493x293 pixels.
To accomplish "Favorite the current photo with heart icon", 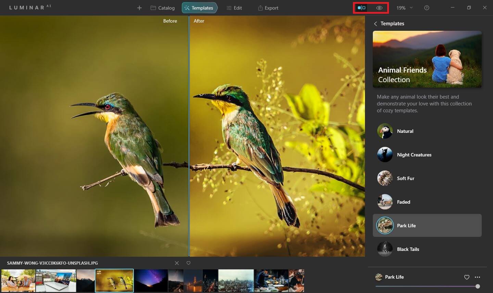I will tap(188, 263).
